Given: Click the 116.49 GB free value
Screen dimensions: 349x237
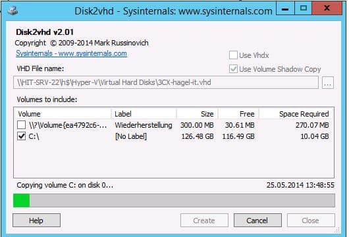Looking at the screenshot, I should [238, 136].
